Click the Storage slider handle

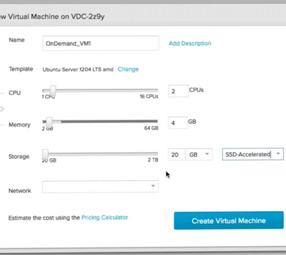(x=45, y=154)
